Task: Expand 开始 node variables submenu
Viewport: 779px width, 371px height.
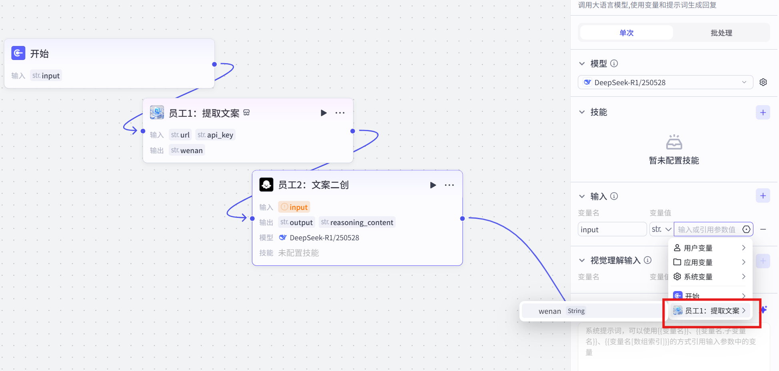Action: [x=710, y=296]
